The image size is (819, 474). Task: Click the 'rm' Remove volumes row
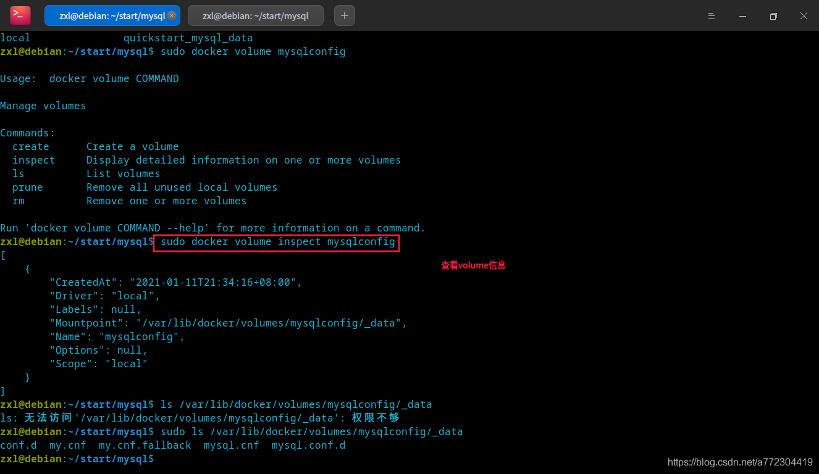(130, 201)
